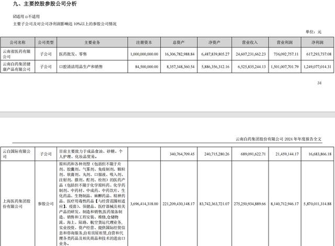Click the value 617,293,737.08
The height and width of the screenshot is (246, 335).
319,54
